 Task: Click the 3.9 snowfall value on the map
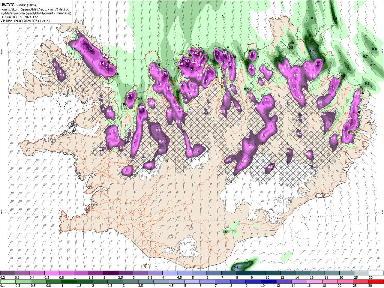[166, 73]
